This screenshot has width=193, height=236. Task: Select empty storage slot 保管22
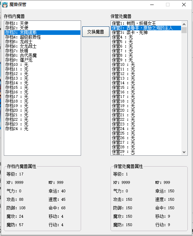click(x=146, y=120)
